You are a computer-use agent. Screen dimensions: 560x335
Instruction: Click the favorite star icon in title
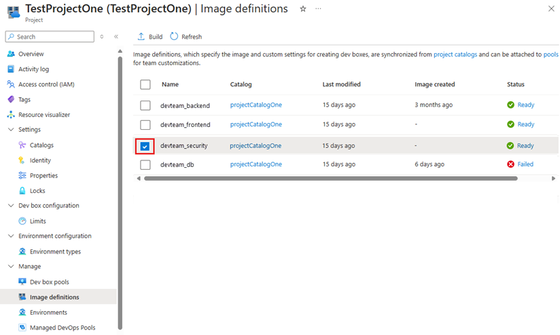coord(303,9)
